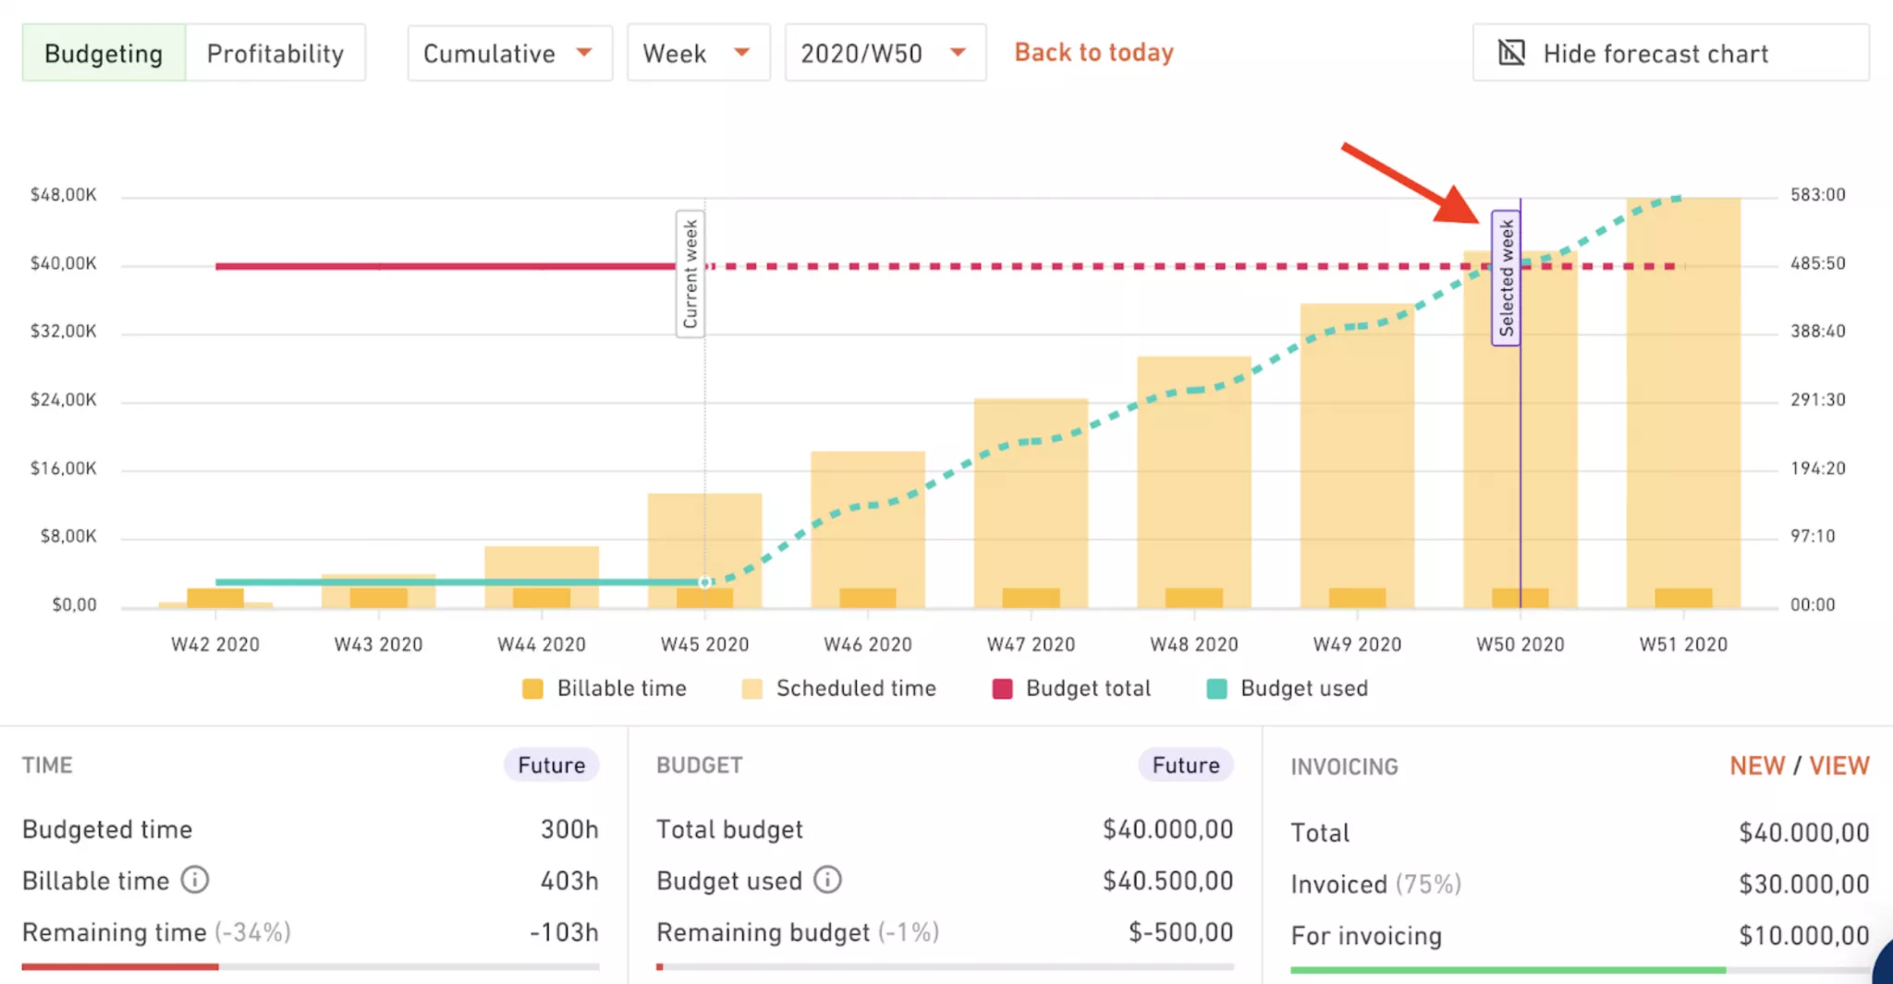Click the Billable time info icon
This screenshot has width=1893, height=984.
pos(194,880)
